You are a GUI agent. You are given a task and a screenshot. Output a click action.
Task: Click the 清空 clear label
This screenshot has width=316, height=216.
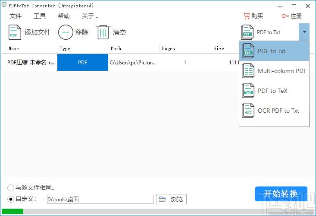[x=119, y=32]
